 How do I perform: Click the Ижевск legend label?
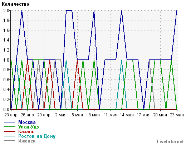pyautogui.click(x=27, y=141)
